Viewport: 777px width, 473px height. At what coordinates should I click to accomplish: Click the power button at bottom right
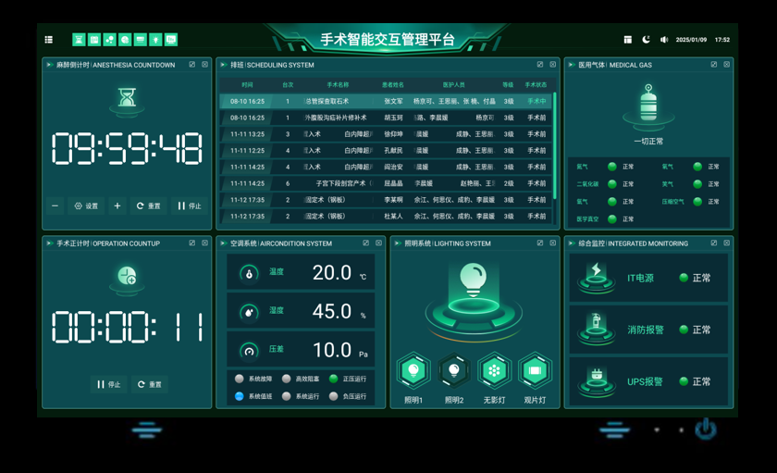[x=706, y=429]
